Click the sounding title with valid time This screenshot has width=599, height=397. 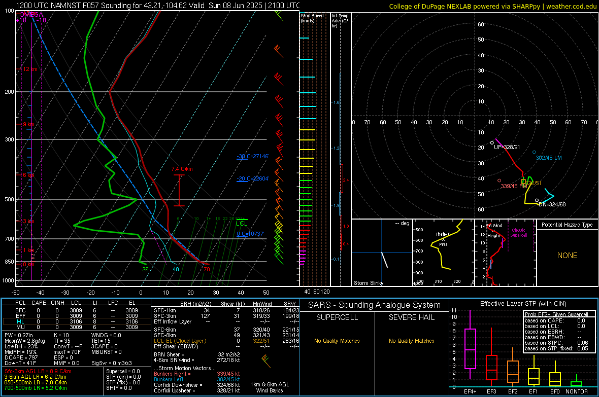coord(158,6)
